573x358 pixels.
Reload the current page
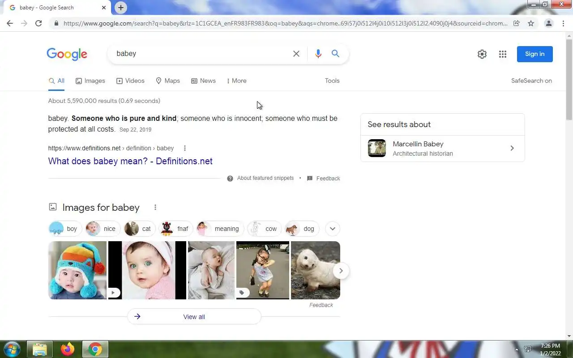click(x=38, y=23)
